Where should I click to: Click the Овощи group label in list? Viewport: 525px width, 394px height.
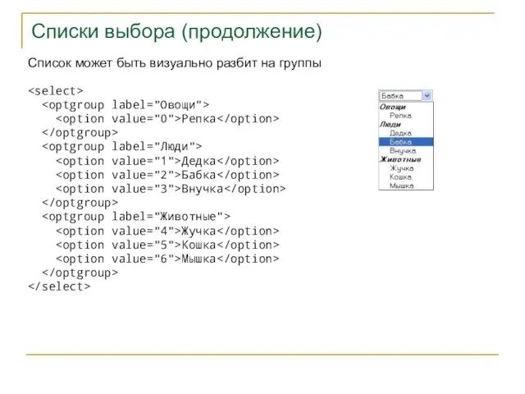[x=392, y=107]
